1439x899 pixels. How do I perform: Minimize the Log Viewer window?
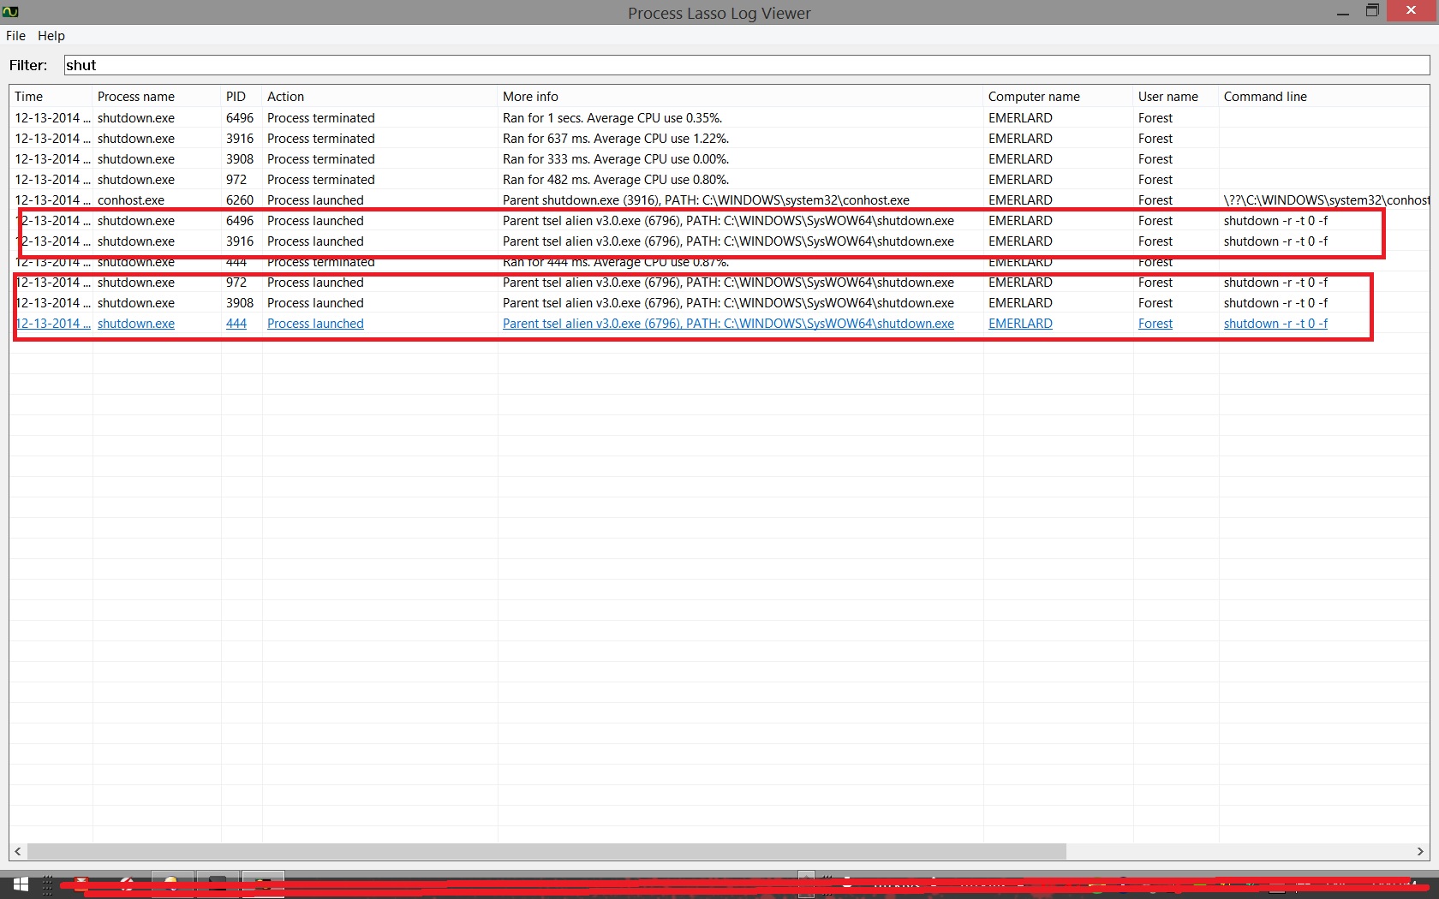click(x=1343, y=12)
